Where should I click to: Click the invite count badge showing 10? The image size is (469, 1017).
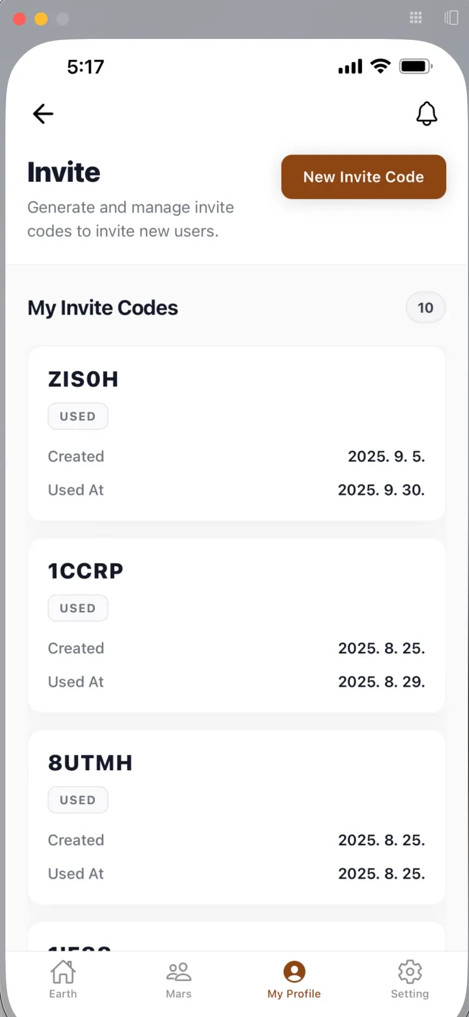(x=425, y=308)
